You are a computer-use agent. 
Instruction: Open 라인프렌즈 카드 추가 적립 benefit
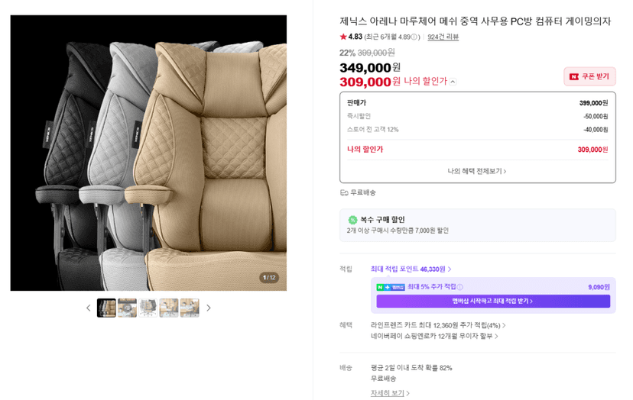tap(438, 325)
